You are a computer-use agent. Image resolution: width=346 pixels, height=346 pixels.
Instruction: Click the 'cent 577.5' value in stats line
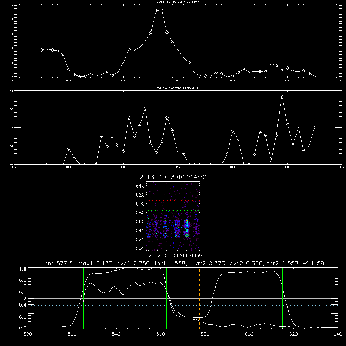58,263
